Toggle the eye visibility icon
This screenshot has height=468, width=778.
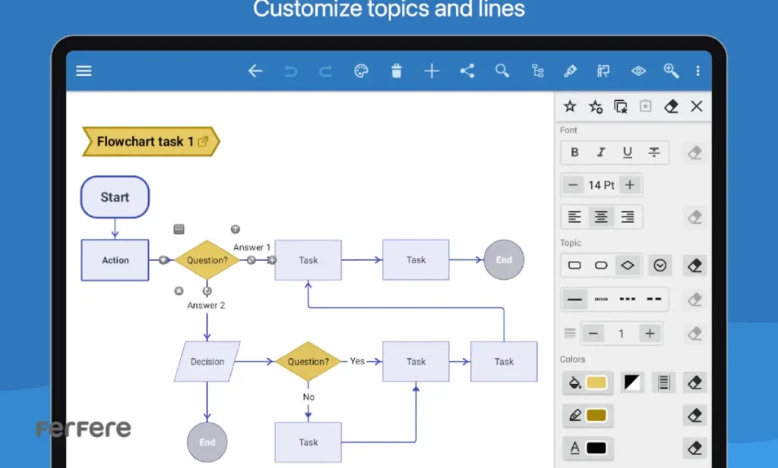[x=638, y=71]
